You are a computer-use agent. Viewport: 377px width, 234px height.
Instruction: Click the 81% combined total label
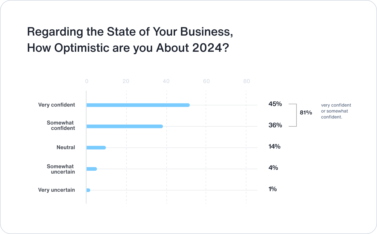[x=306, y=113]
